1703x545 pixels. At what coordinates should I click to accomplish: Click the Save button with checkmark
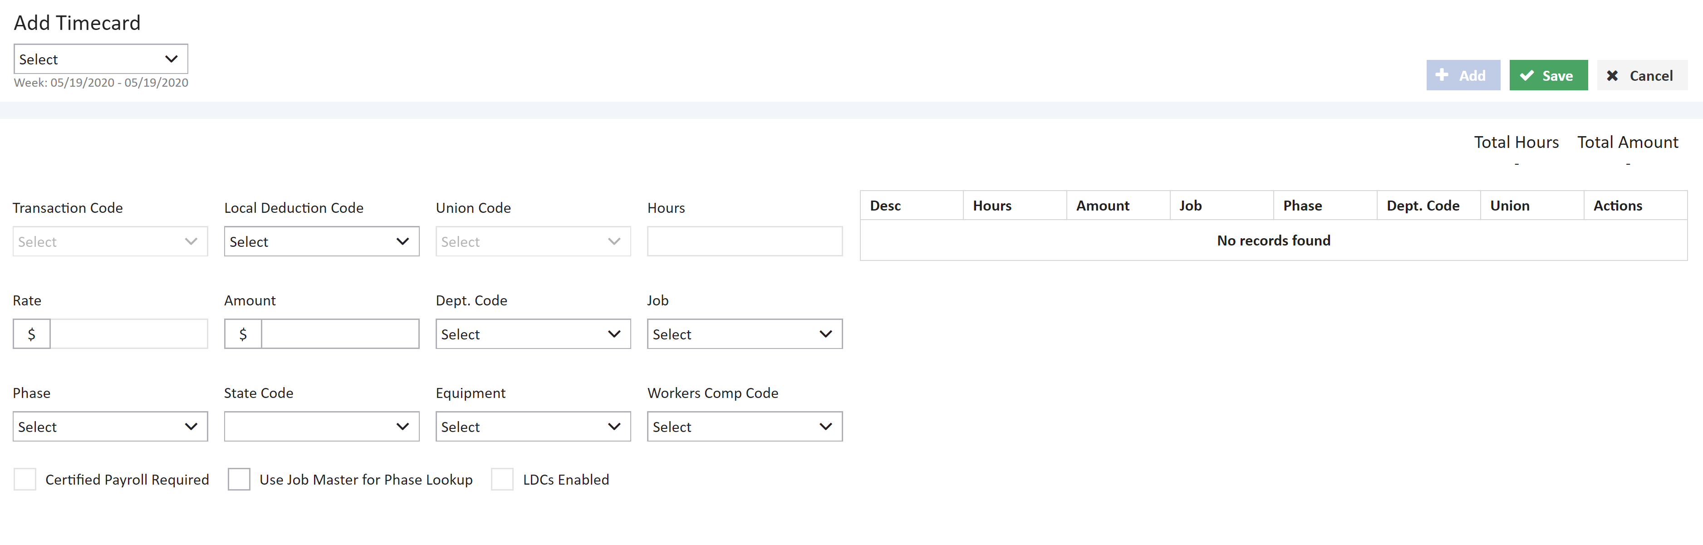(x=1548, y=75)
